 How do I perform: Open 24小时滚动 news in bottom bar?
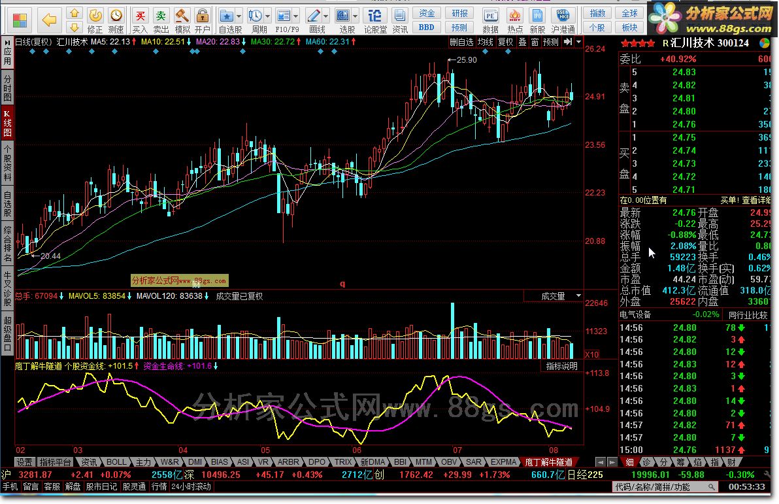point(191,486)
